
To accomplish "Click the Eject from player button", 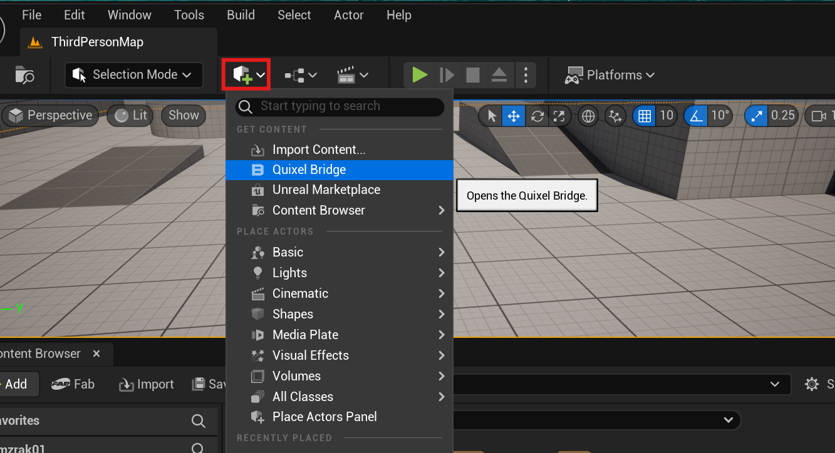I will click(x=499, y=75).
